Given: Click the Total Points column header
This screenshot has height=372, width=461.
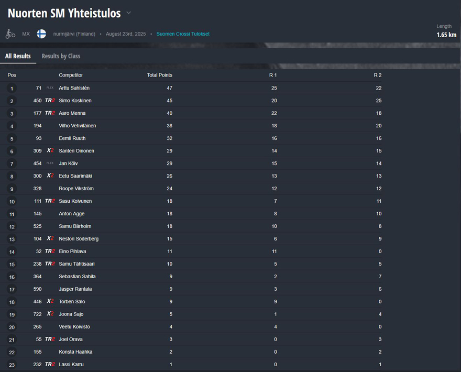Looking at the screenshot, I should pos(160,75).
